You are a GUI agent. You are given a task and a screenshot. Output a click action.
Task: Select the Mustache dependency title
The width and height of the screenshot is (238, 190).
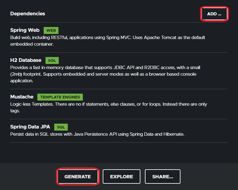22,97
